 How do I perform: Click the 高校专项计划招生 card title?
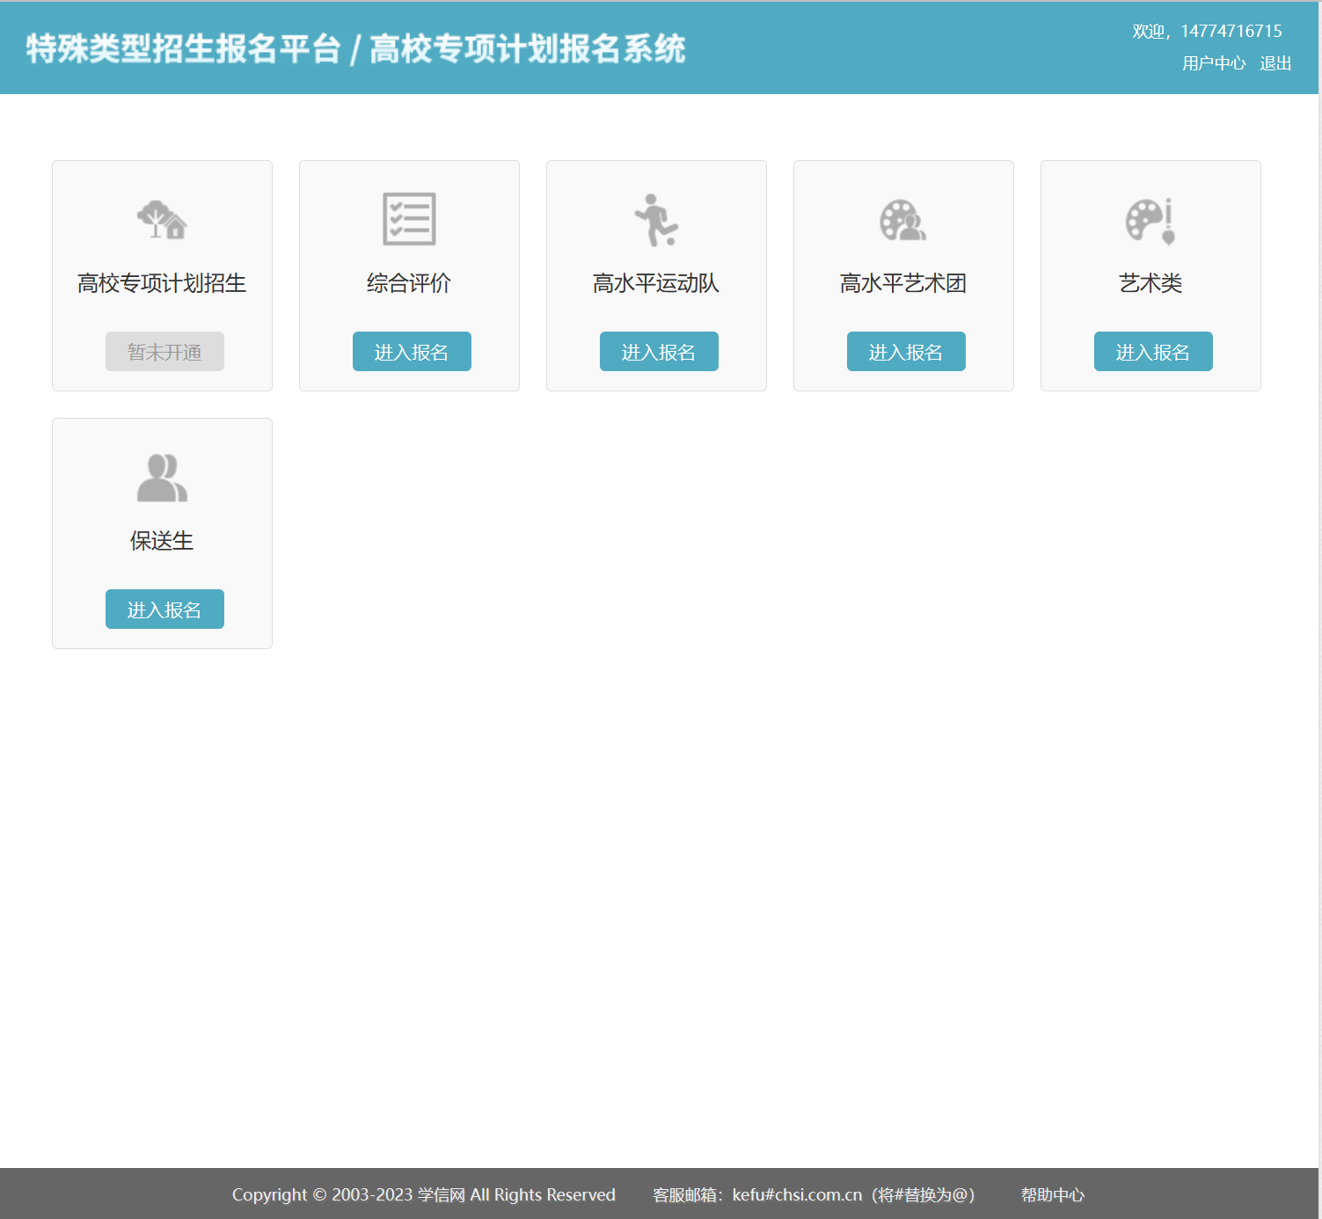pyautogui.click(x=162, y=283)
